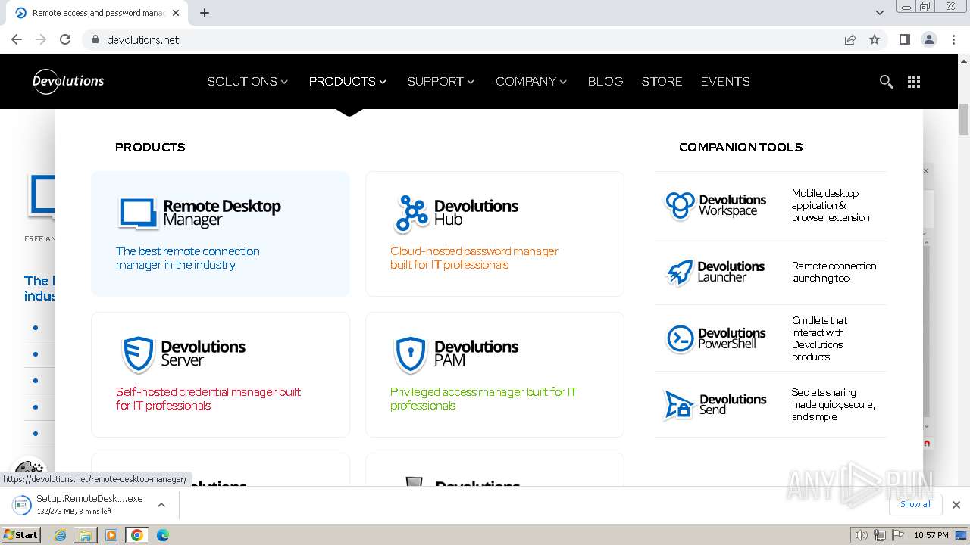Close the current browser tab
The width and height of the screenshot is (970, 545).
click(177, 13)
